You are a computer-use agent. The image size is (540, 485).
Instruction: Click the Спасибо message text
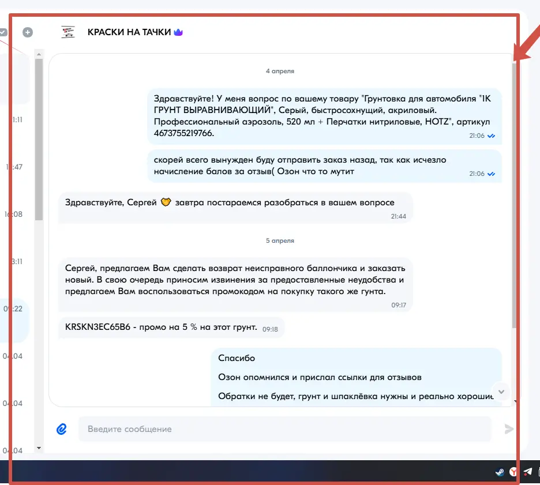237,358
